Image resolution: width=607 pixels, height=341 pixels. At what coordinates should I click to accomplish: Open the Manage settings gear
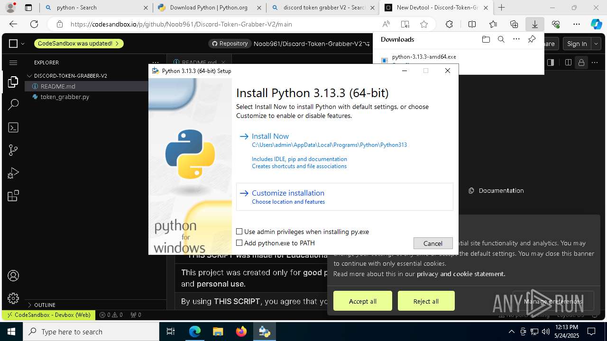13,298
